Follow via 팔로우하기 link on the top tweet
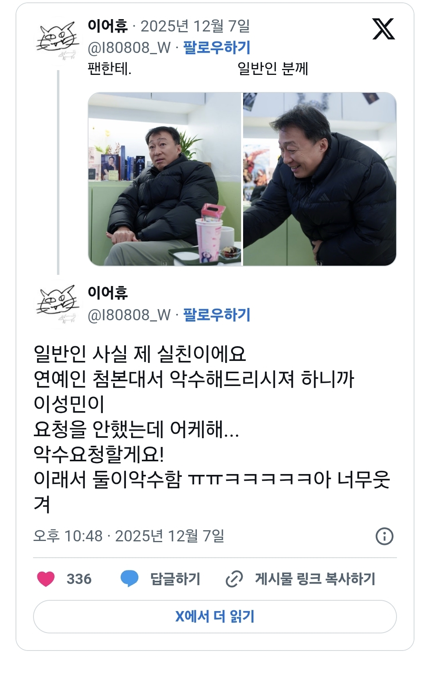The image size is (430, 678). point(217,47)
